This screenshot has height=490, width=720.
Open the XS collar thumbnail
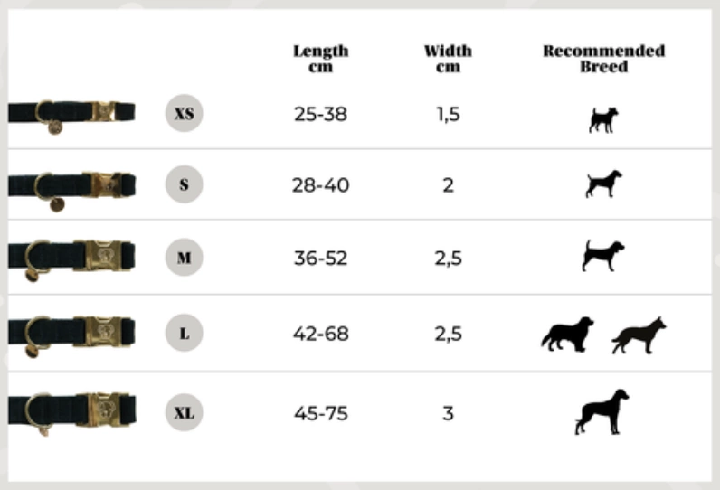[71, 114]
